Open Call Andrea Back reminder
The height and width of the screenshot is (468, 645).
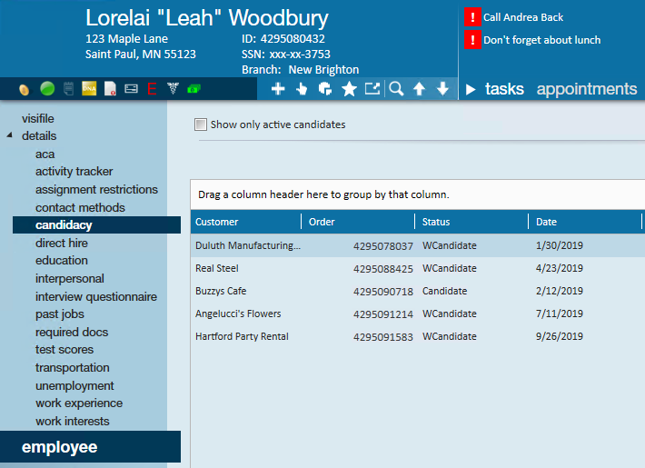coord(523,17)
